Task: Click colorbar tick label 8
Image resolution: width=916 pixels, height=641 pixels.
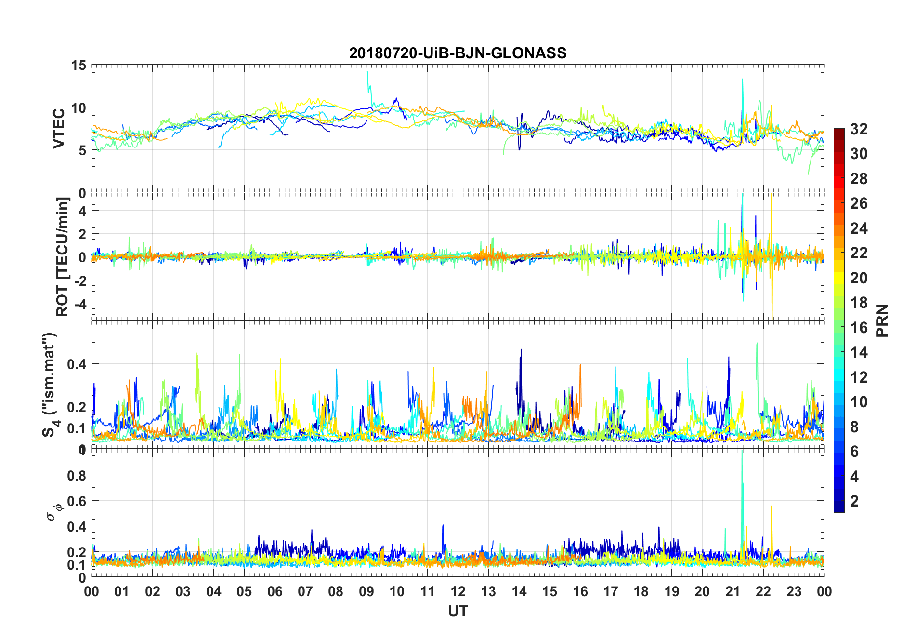Action: (x=854, y=427)
